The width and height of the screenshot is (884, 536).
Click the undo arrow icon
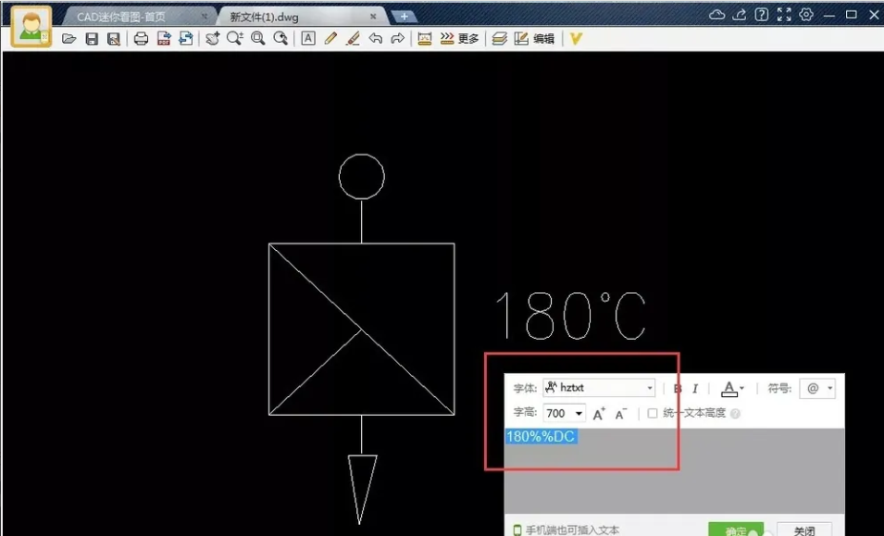[375, 38]
